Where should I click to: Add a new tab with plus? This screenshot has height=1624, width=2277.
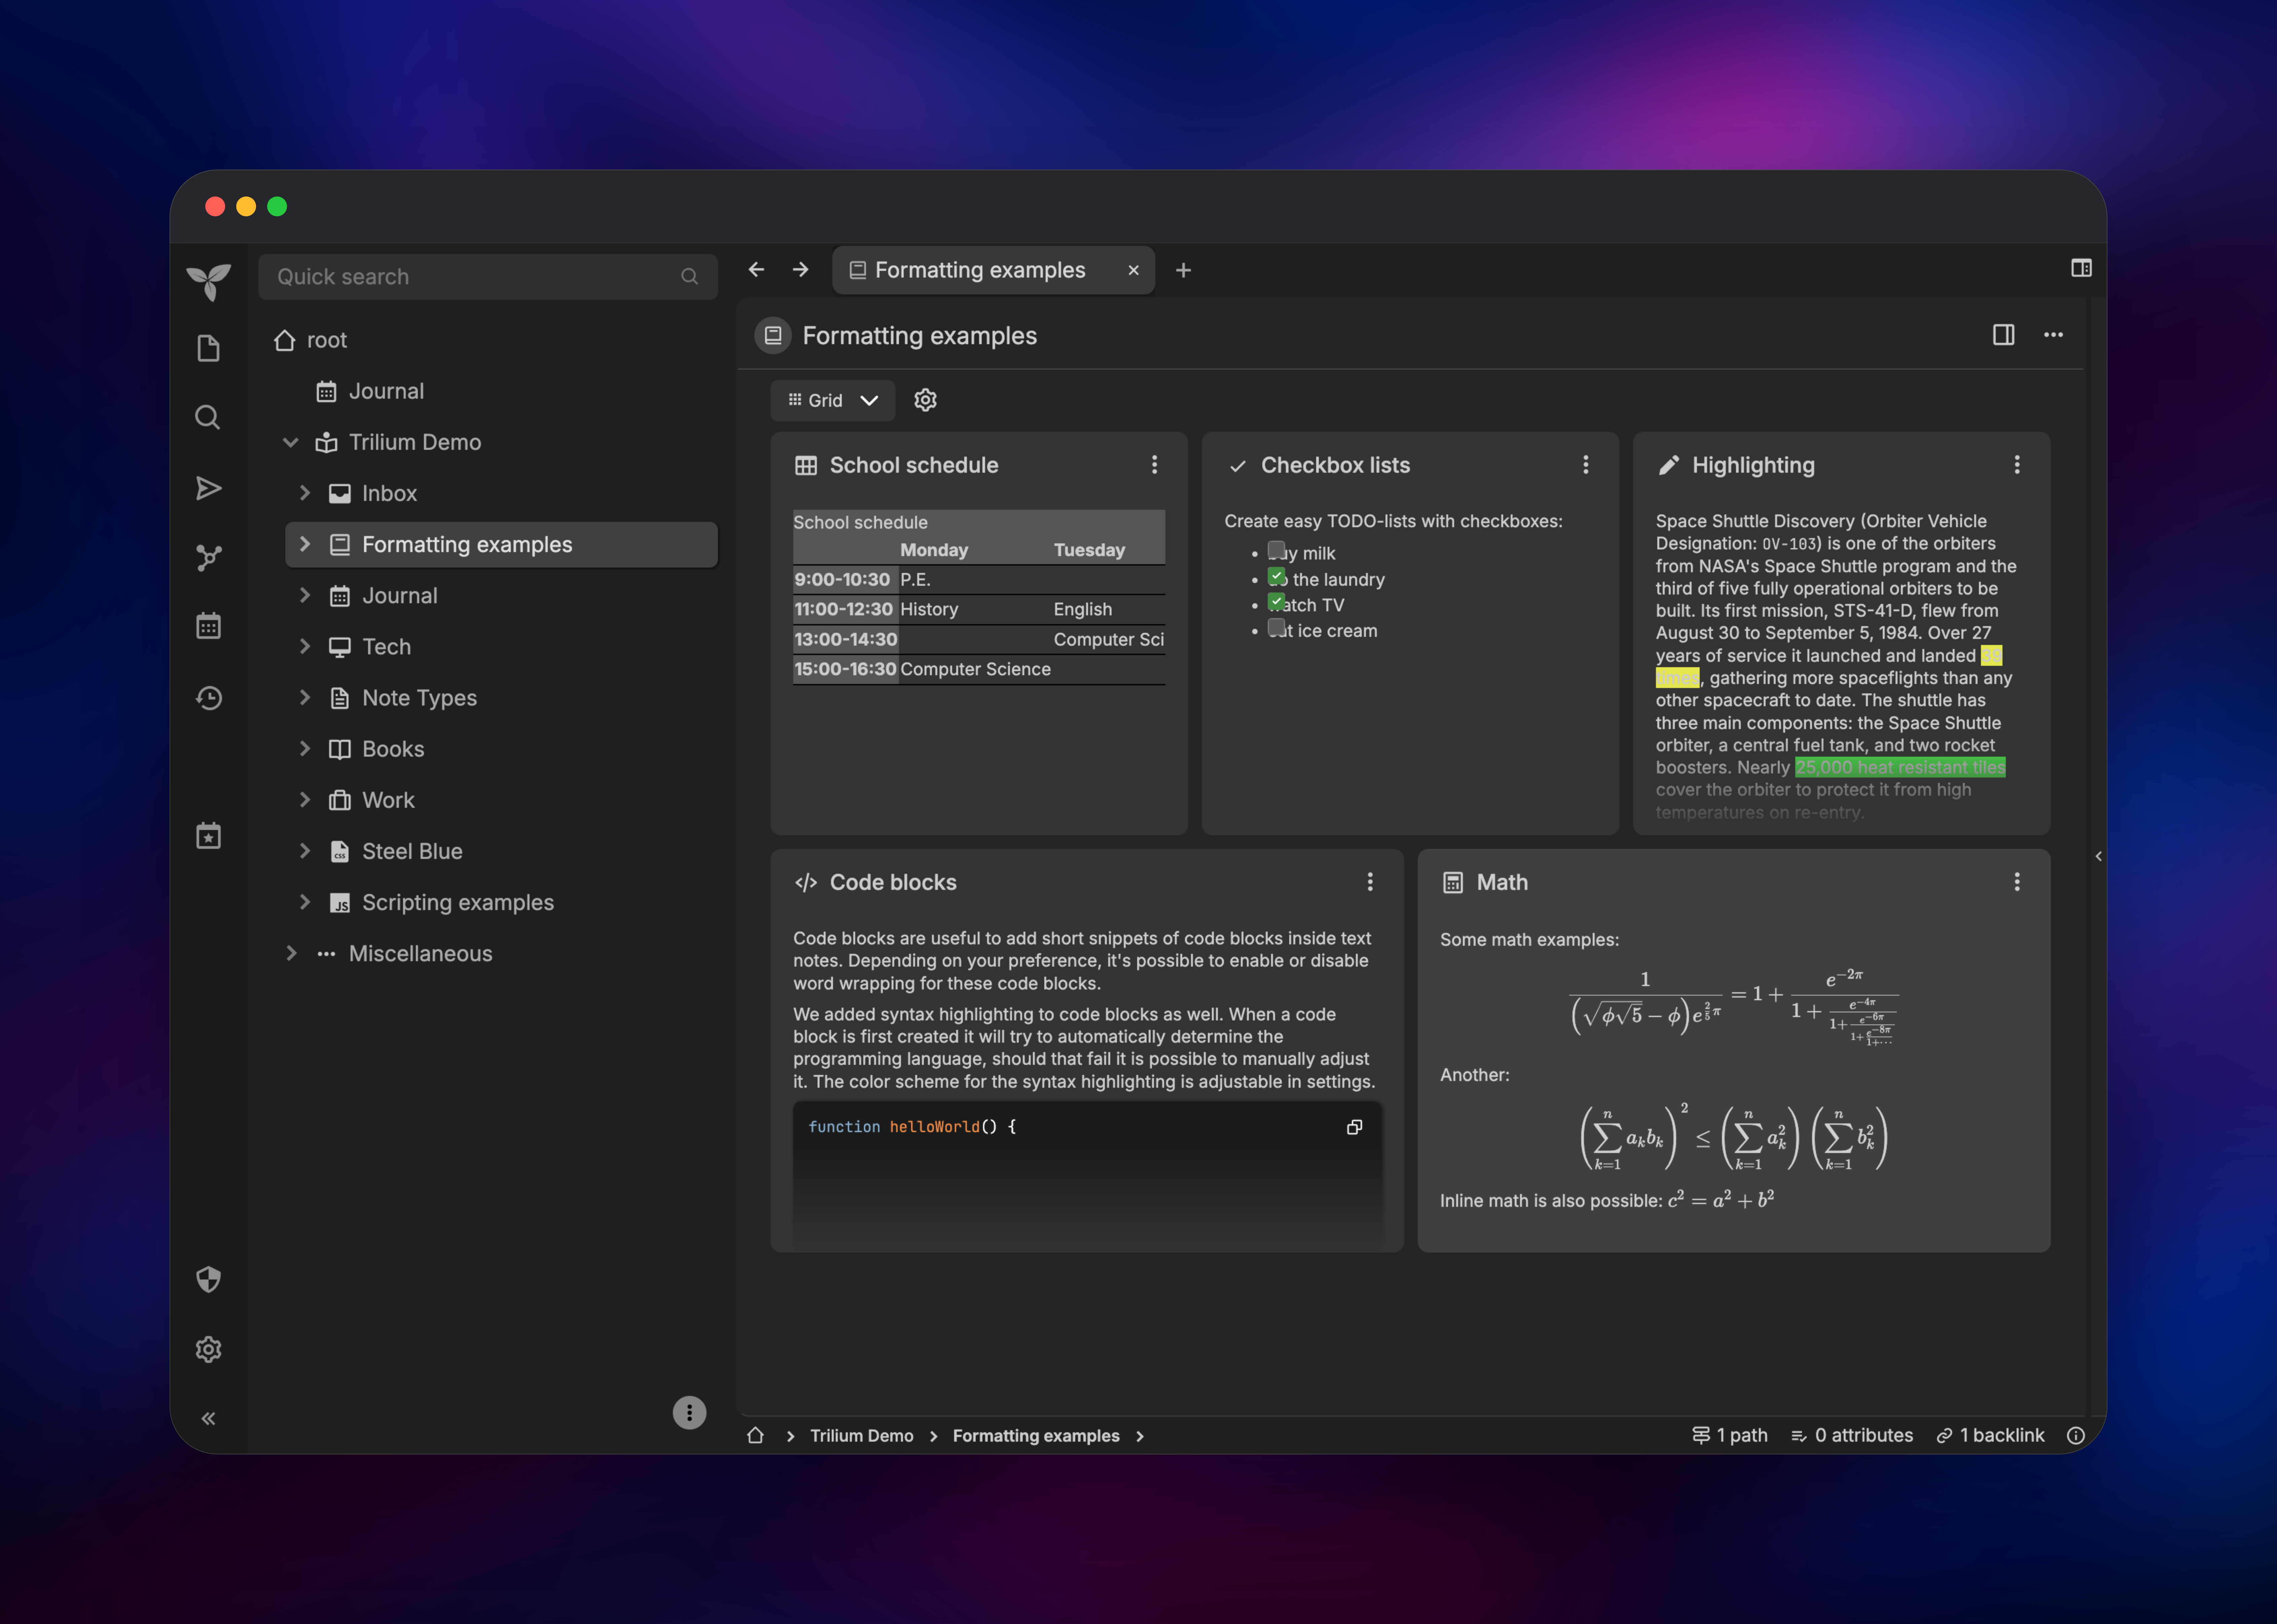1183,270
